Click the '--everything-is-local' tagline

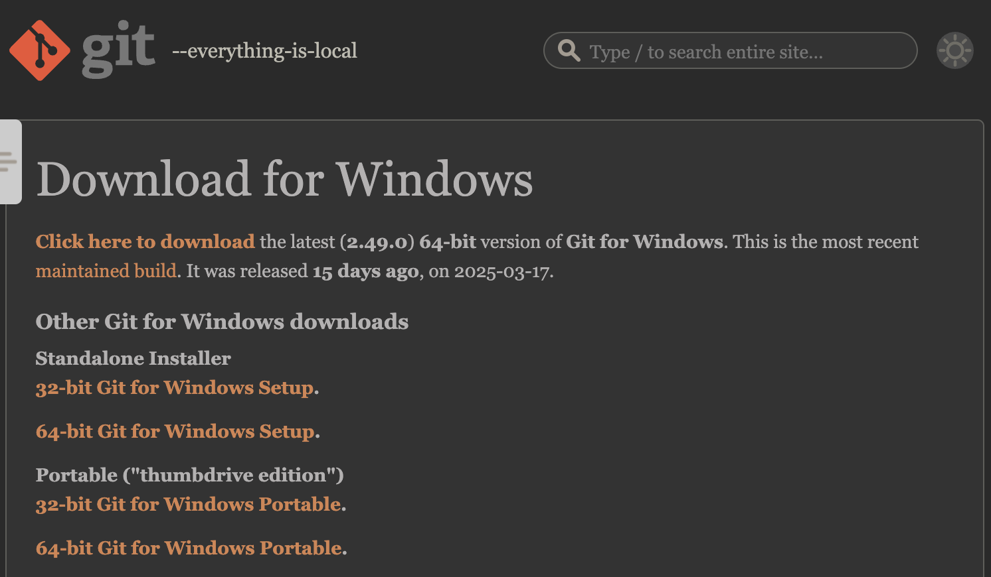pos(264,50)
